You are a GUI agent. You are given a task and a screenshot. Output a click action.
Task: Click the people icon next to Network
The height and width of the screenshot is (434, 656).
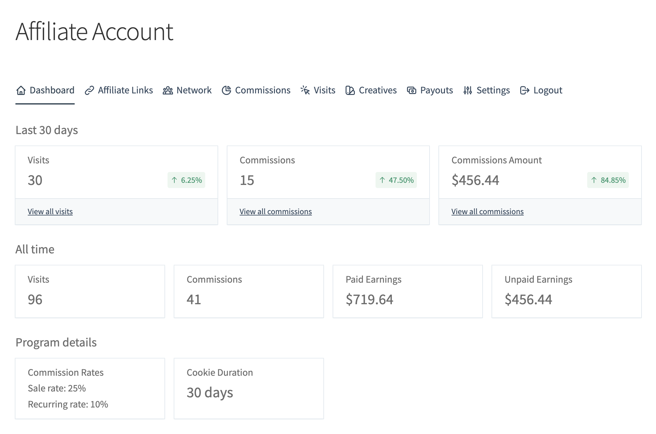pyautogui.click(x=168, y=90)
